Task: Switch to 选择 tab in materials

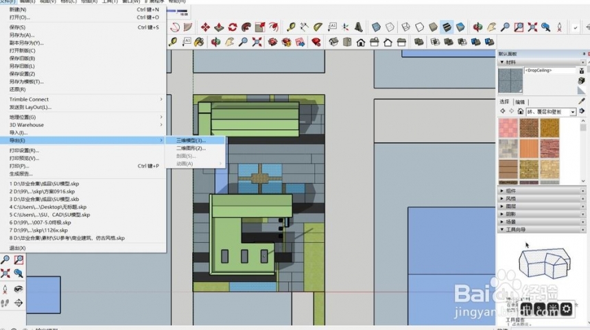Action: tap(504, 102)
